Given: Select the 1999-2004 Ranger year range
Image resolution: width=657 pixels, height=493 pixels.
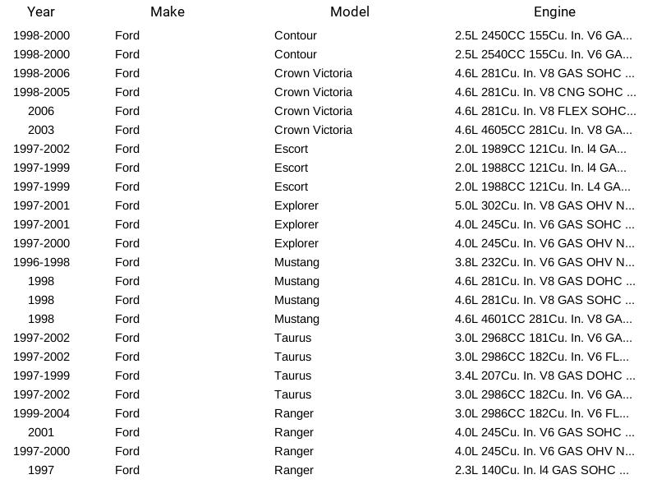Looking at the screenshot, I should (x=42, y=413).
